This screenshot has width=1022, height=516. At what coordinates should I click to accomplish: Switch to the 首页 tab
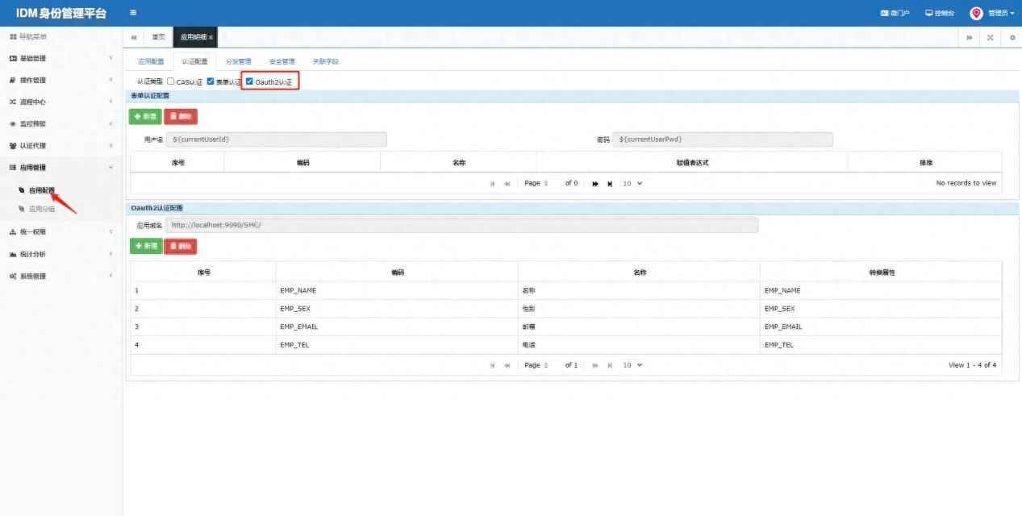(x=158, y=37)
